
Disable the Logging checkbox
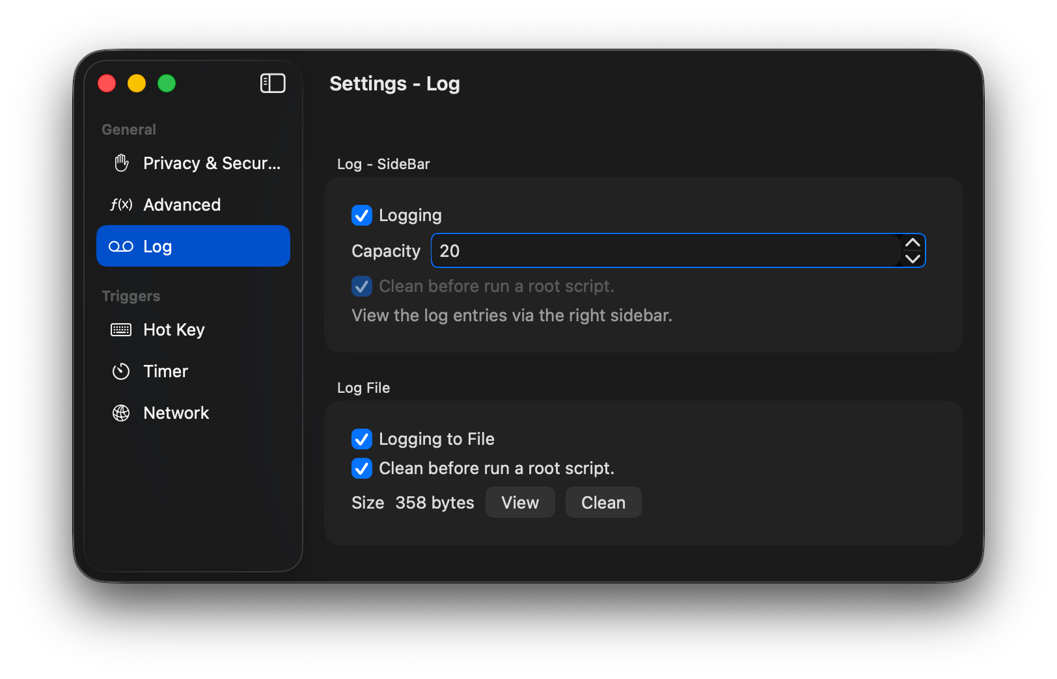pos(362,215)
